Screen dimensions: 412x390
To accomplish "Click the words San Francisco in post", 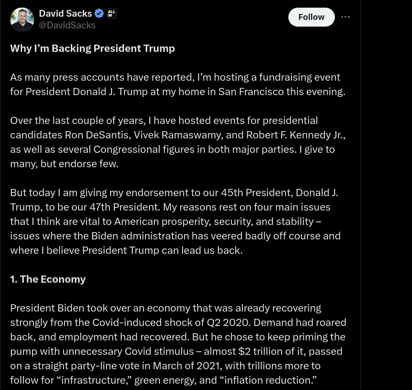I will 251,92.
